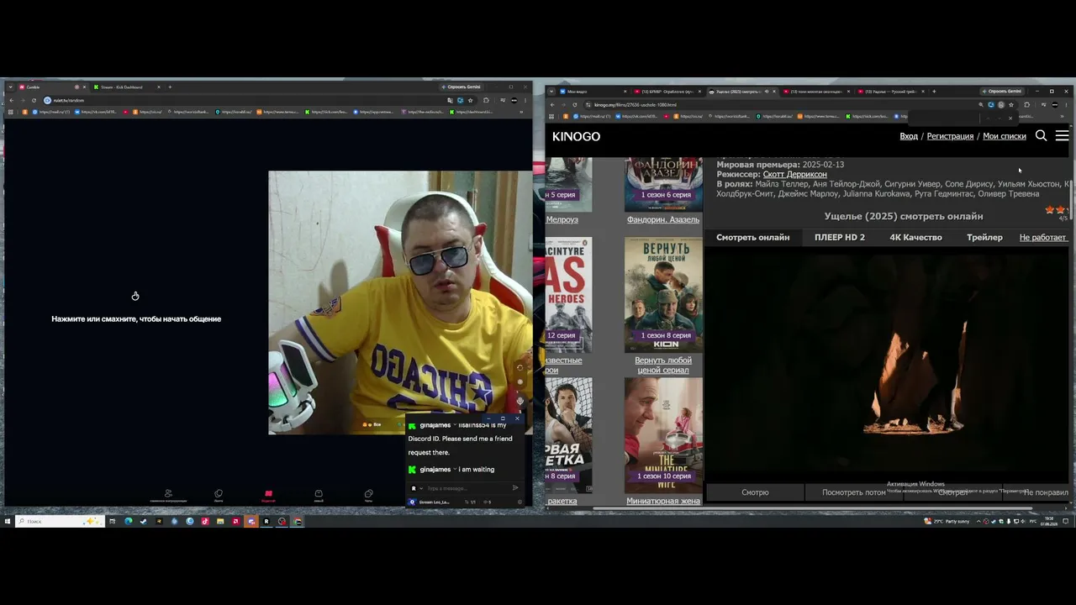Rate the film with the star icons
This screenshot has width=1076, height=605.
click(x=1055, y=210)
